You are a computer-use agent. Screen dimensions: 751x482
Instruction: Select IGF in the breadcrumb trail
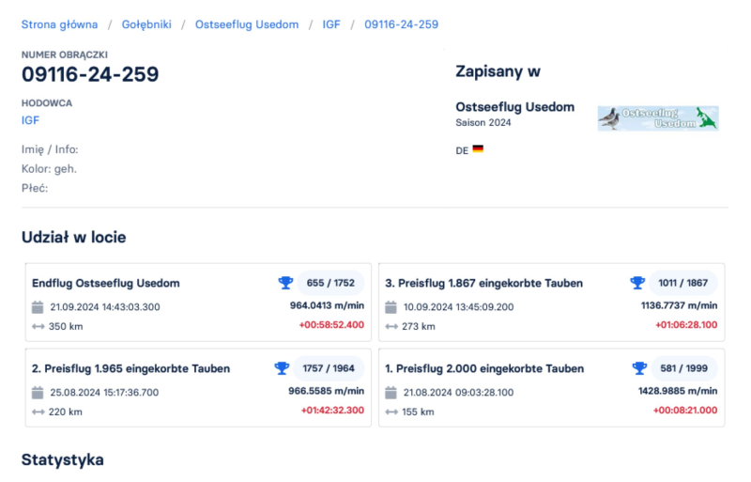click(x=331, y=24)
